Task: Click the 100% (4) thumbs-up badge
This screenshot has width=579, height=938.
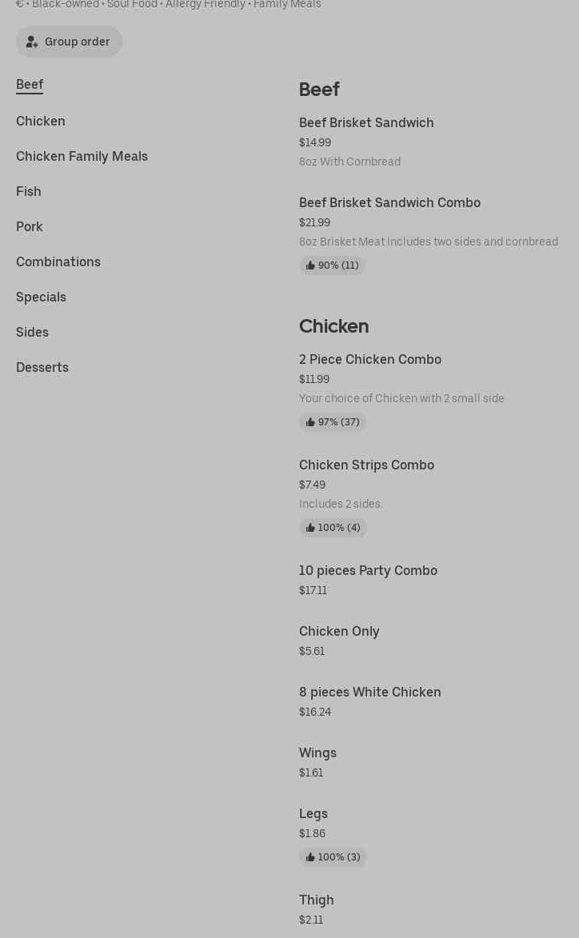Action: pyautogui.click(x=333, y=527)
